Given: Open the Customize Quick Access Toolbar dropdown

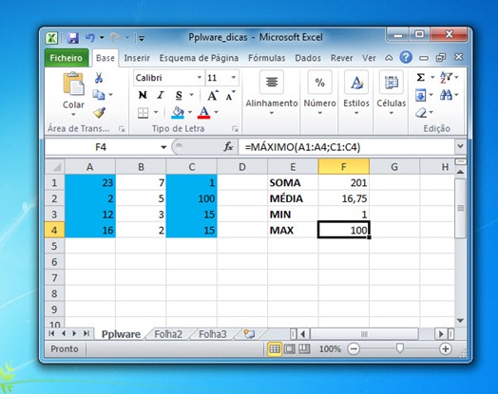Looking at the screenshot, I should [142, 39].
